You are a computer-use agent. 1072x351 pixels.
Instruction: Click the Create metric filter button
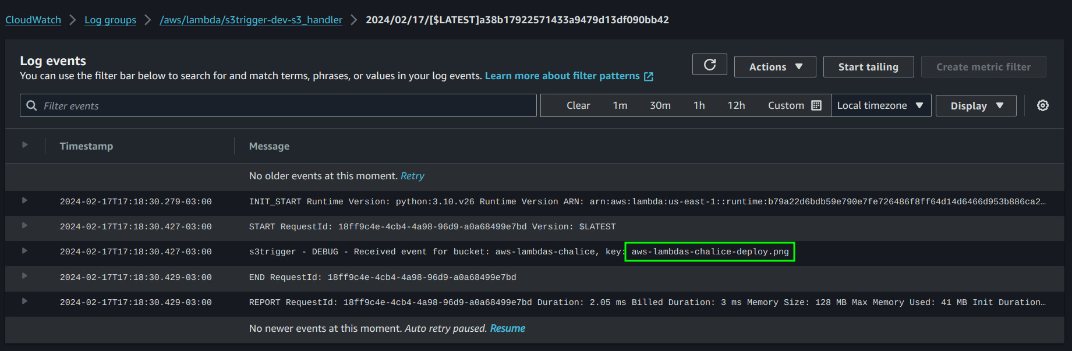coord(983,67)
